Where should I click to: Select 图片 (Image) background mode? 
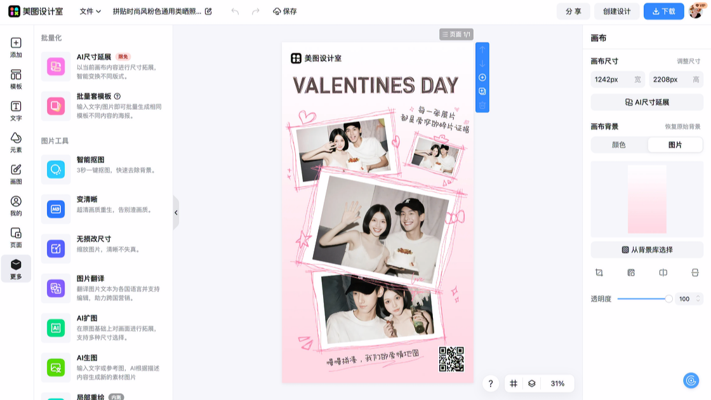point(675,145)
